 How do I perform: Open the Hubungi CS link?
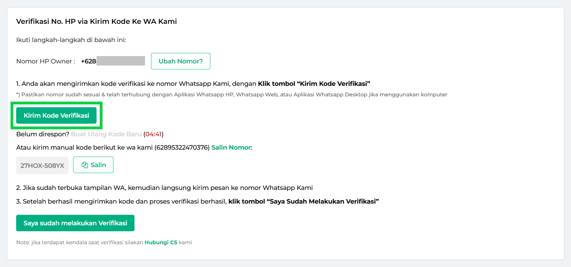(161, 242)
